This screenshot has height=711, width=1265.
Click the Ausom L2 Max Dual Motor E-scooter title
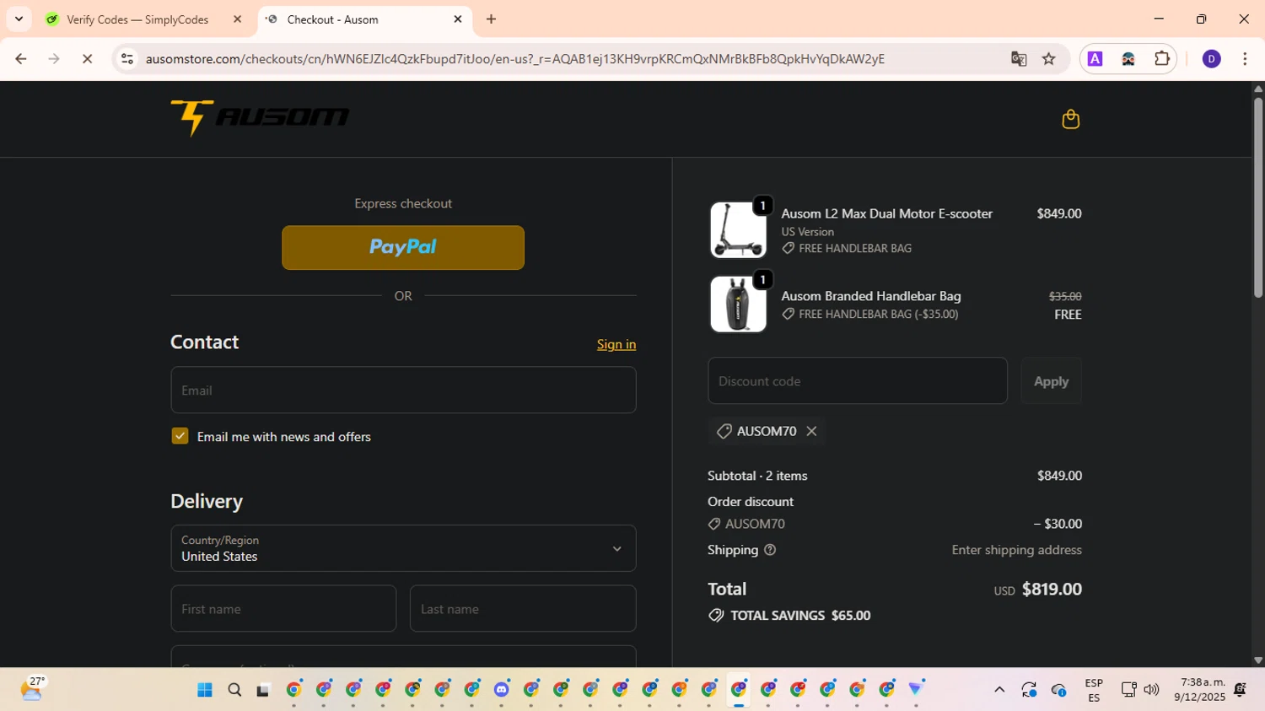[x=886, y=214]
